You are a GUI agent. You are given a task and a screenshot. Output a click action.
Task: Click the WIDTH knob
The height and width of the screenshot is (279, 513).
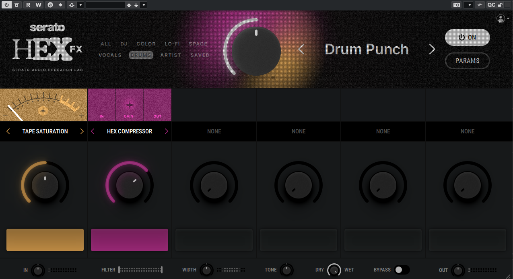point(207,270)
